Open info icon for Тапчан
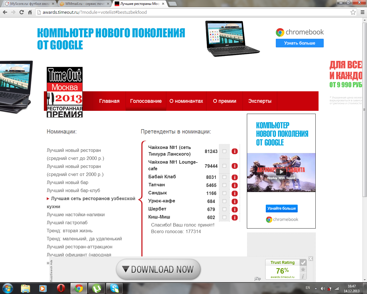Viewport: 367px width, 294px height. [235, 185]
